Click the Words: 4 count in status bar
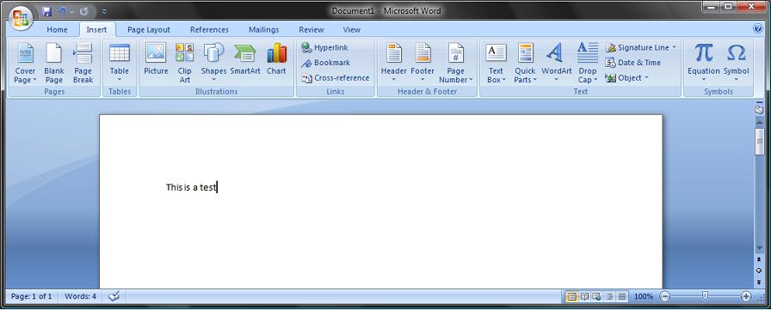Viewport: 771px width, 310px height. click(81, 296)
